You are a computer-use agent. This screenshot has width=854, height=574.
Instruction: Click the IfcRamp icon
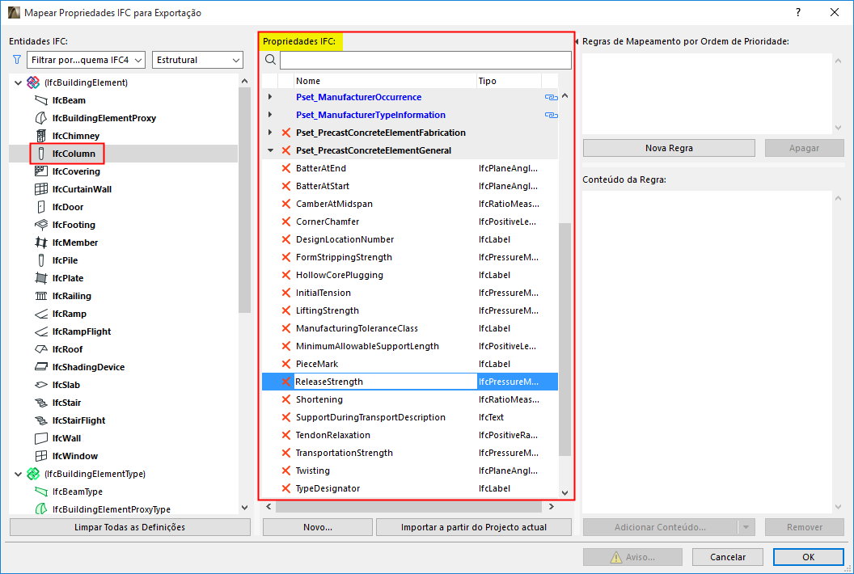[41, 314]
